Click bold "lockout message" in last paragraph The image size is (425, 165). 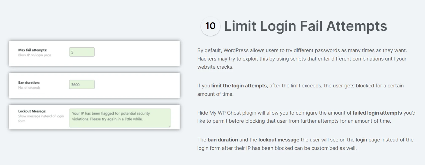(x=279, y=140)
